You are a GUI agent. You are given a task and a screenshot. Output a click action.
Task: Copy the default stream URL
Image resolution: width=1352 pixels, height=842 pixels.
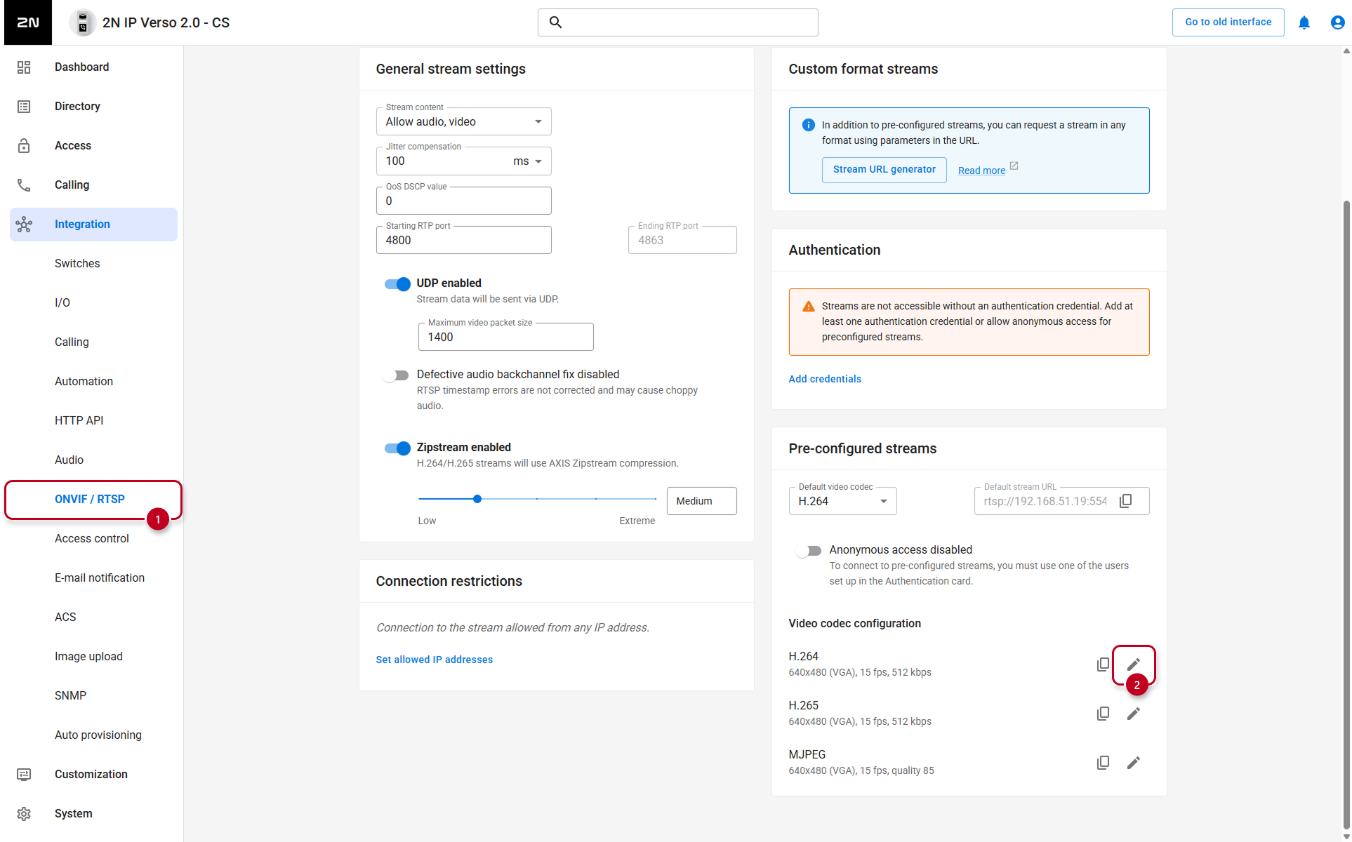1126,501
